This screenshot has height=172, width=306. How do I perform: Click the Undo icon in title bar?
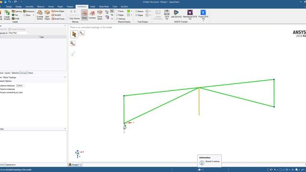pos(10,2)
